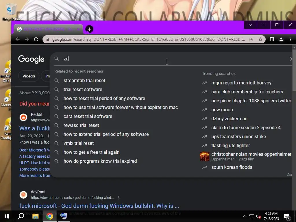Open the notification center icon
Viewport: 296px width, 222px height.
287,217
